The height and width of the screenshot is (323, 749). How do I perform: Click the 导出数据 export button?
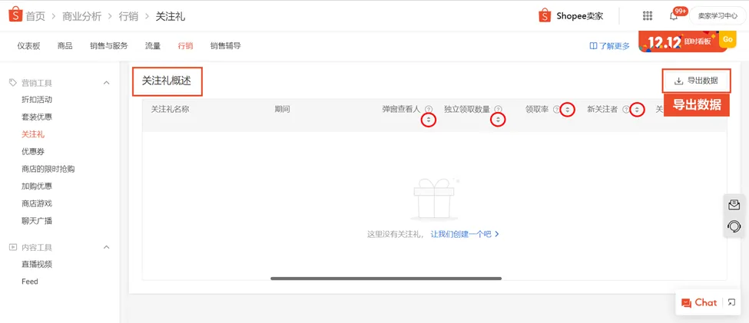click(697, 81)
